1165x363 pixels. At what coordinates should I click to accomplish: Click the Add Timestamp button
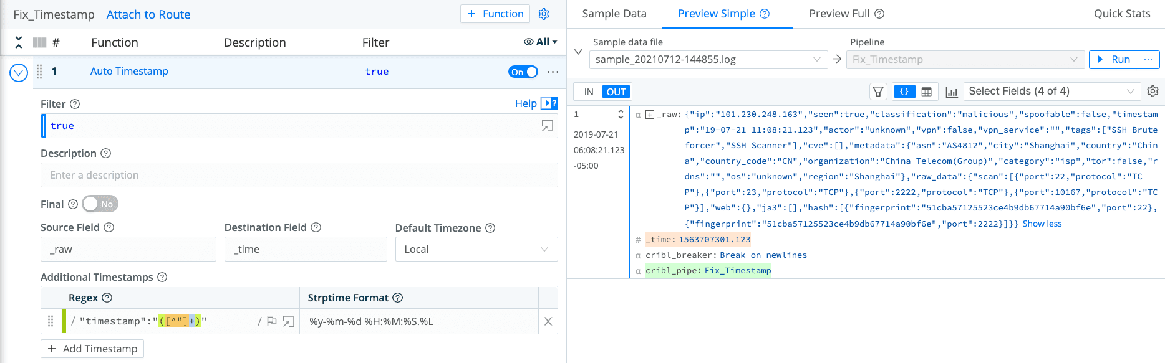click(x=92, y=349)
